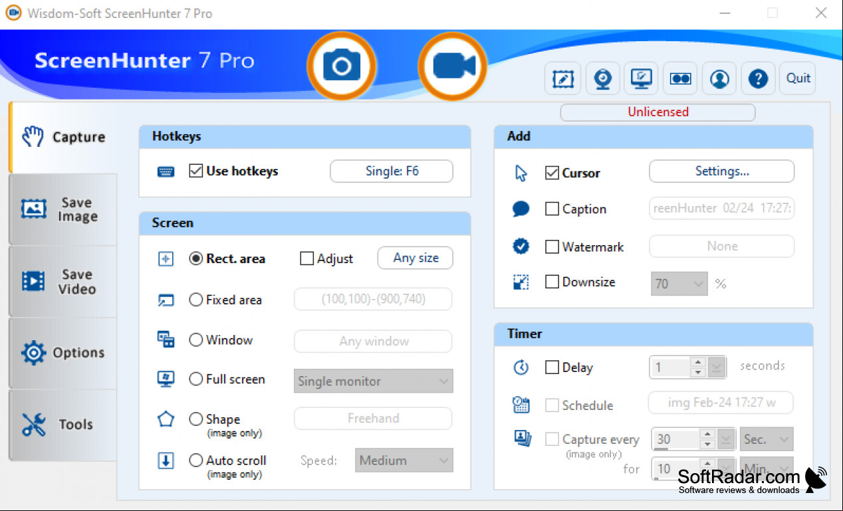
Task: Click the Caption speech bubble icon
Action: pos(521,209)
